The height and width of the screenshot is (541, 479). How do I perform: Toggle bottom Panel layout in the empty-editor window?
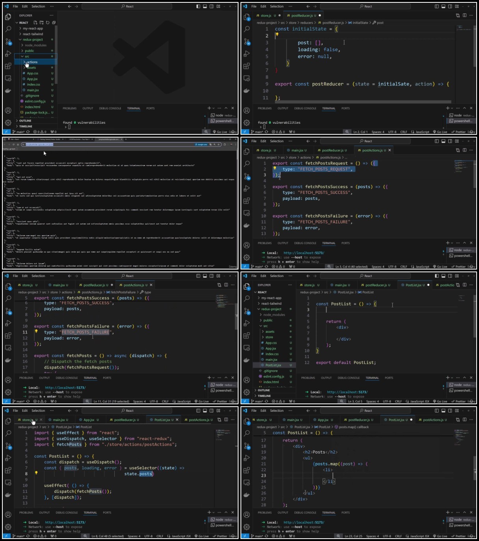click(205, 6)
